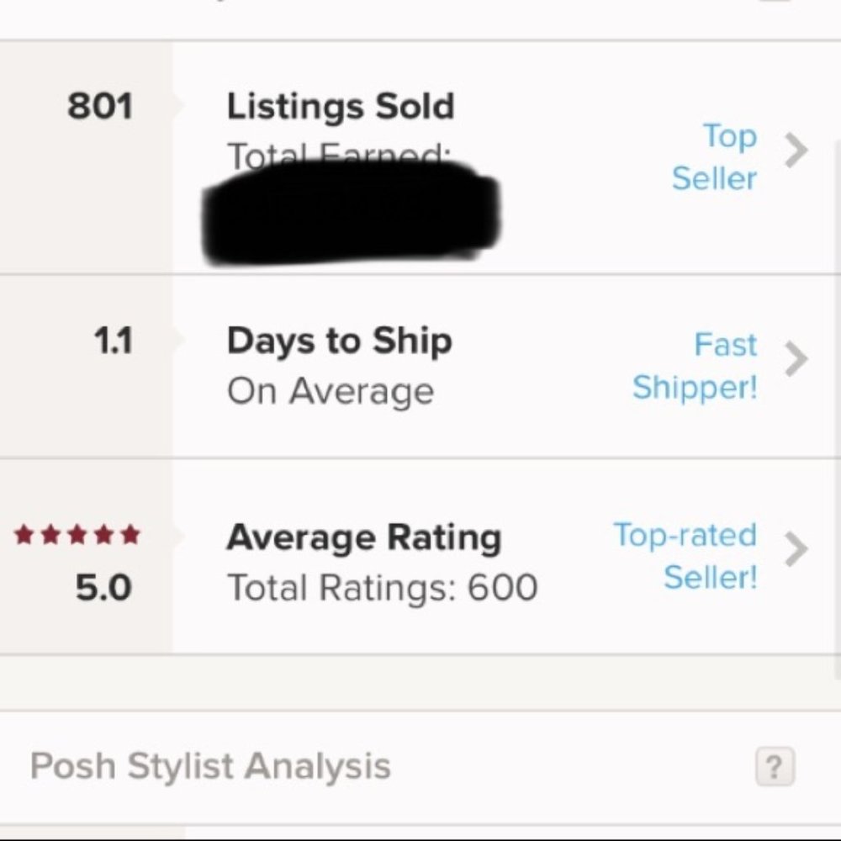Select the question mark icon beside Posh Stylist Analysis

click(x=775, y=764)
